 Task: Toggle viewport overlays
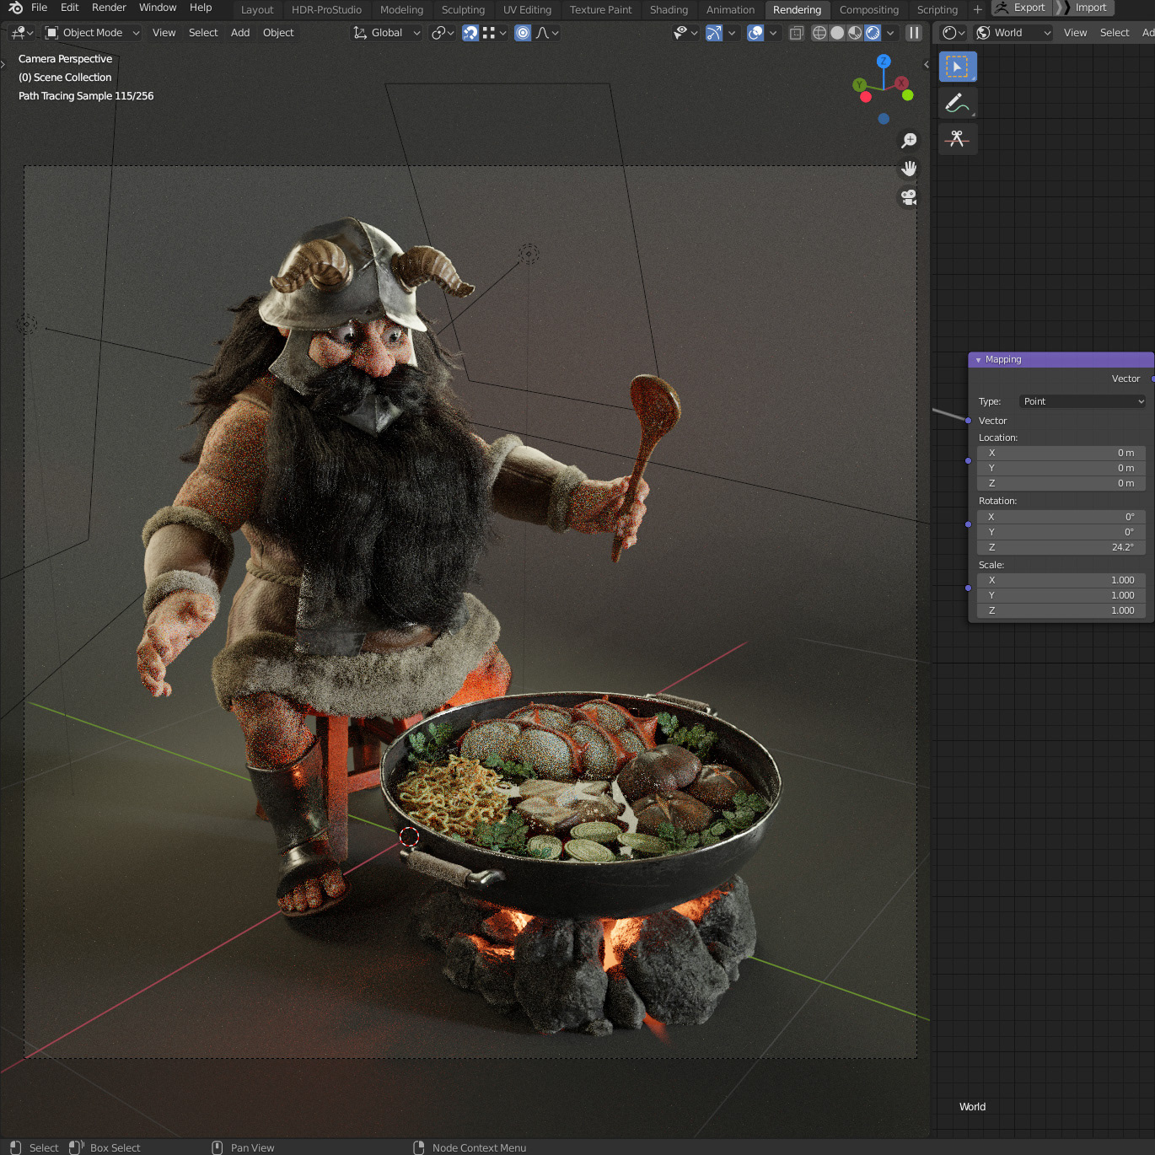click(x=755, y=33)
